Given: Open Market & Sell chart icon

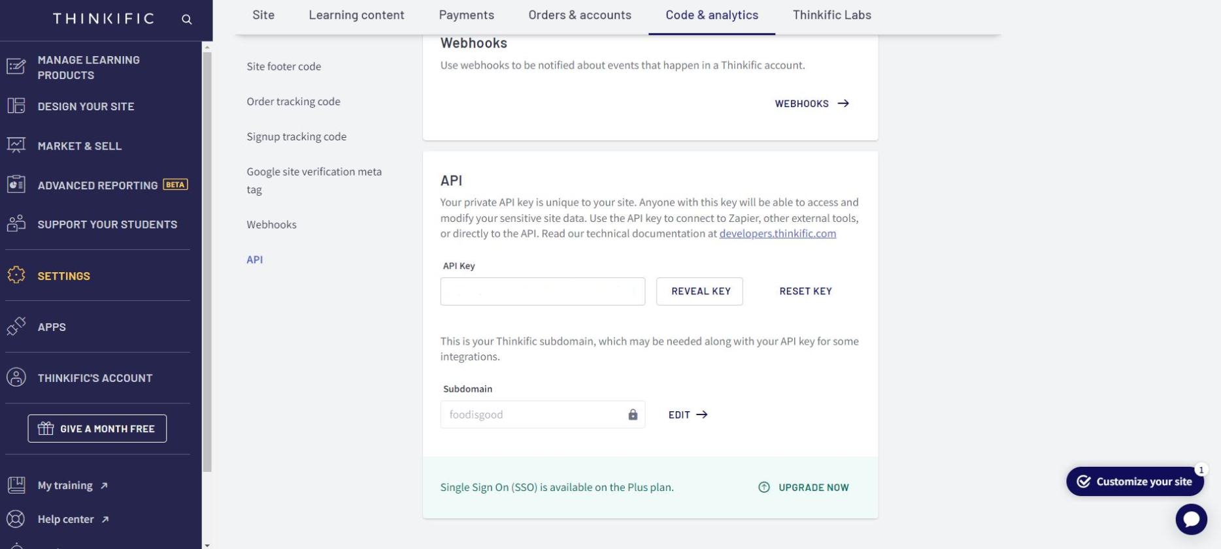Looking at the screenshot, I should tap(16, 145).
